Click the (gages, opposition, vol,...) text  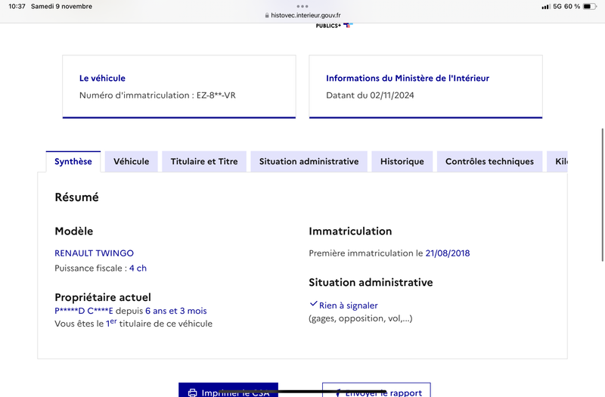click(x=361, y=318)
